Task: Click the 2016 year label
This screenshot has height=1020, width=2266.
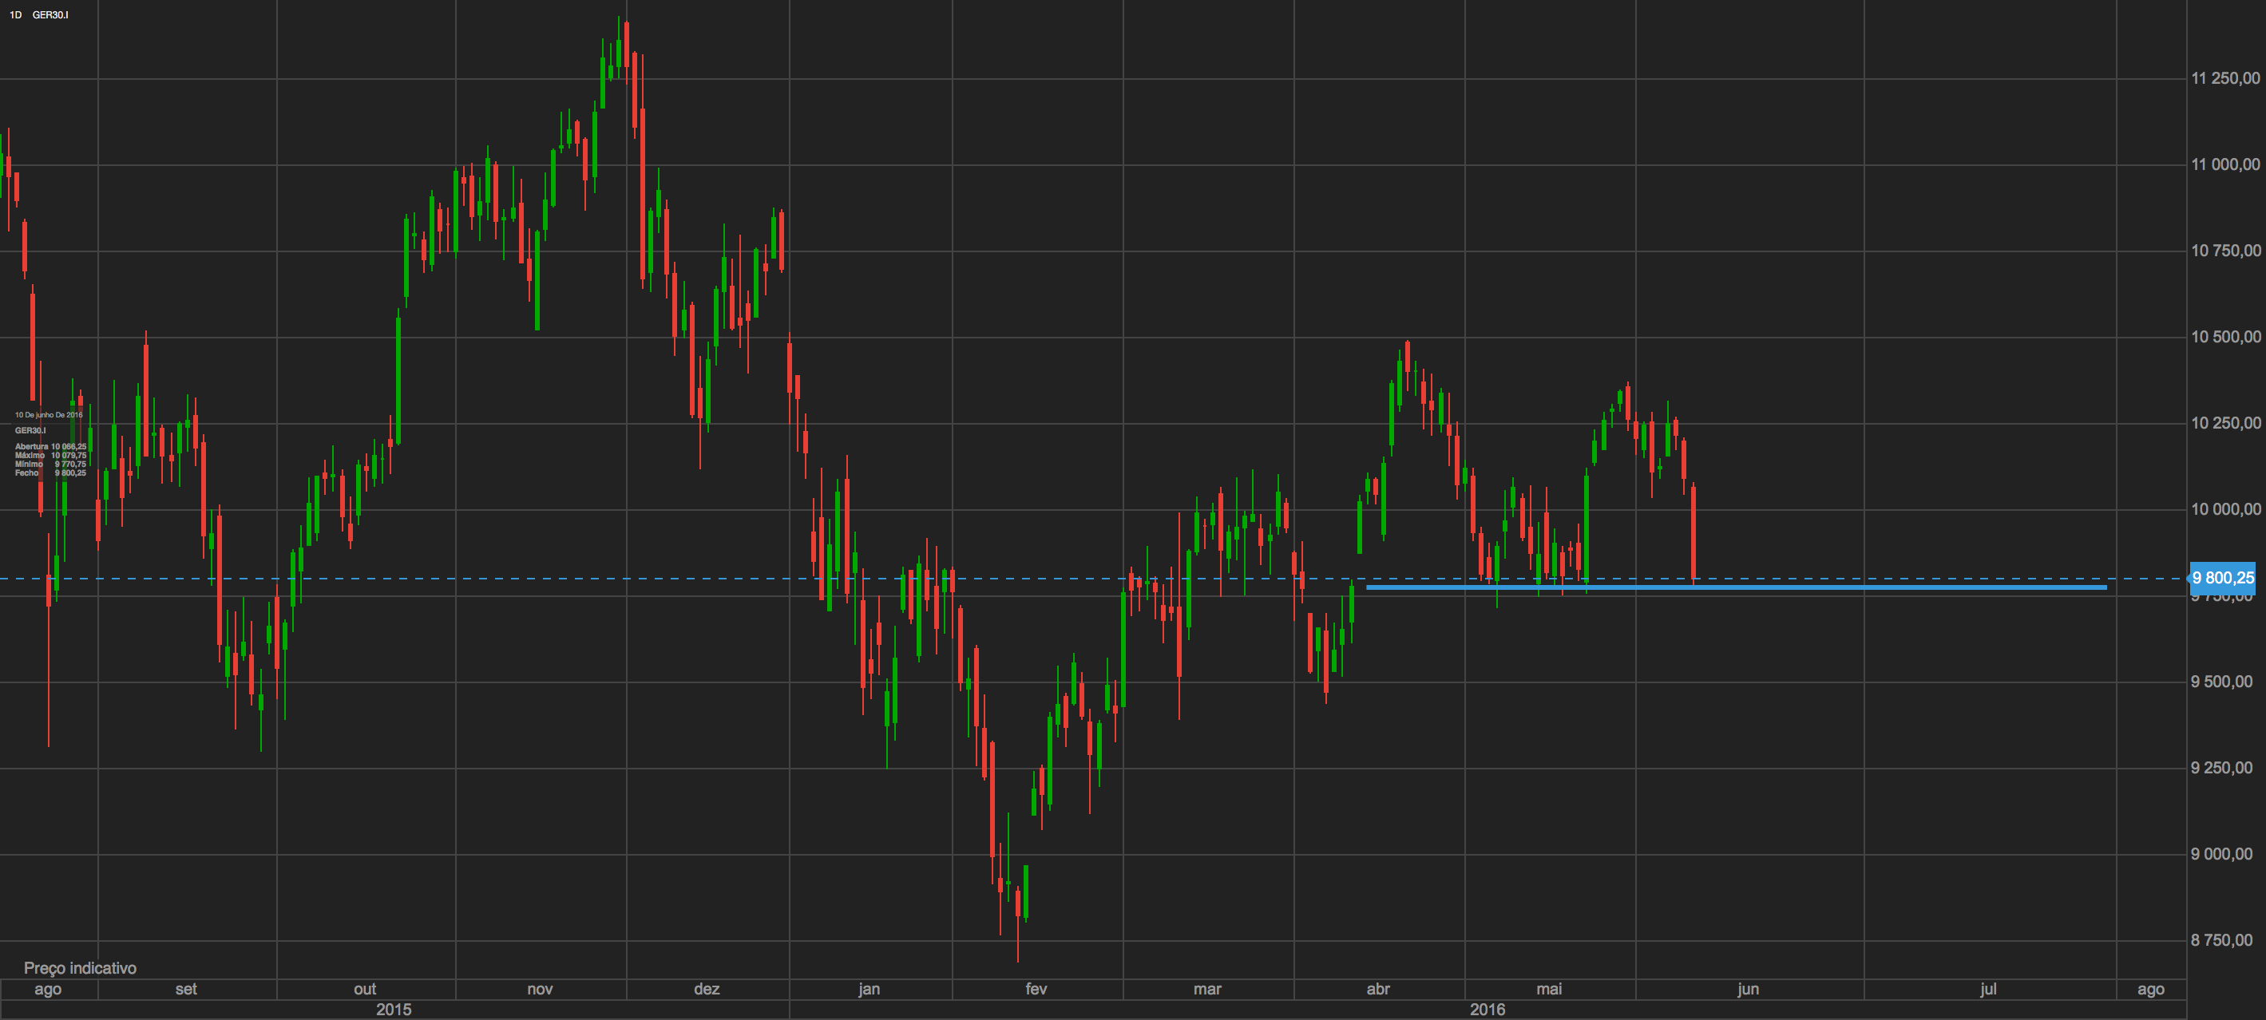Action: pos(1487,1010)
